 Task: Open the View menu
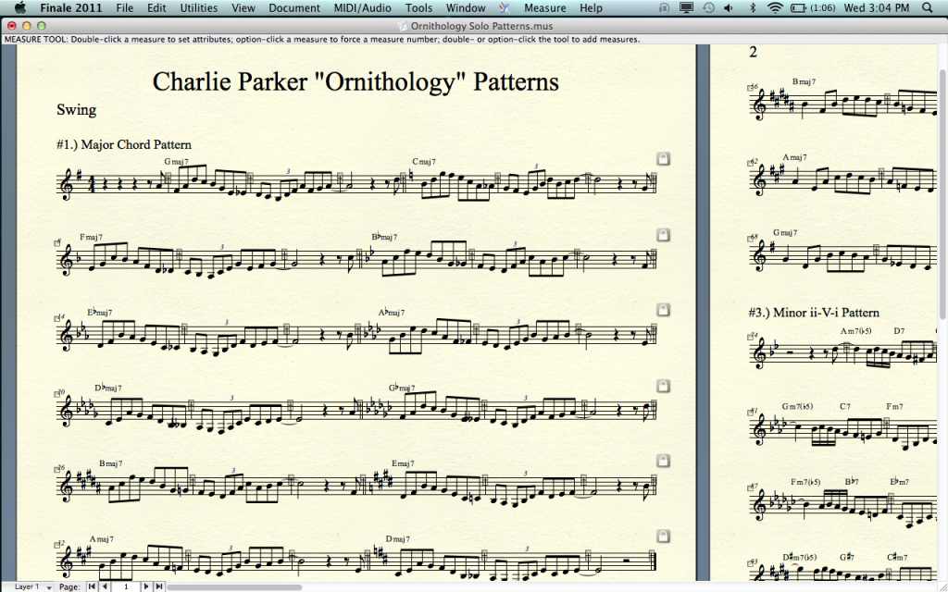[x=243, y=7]
